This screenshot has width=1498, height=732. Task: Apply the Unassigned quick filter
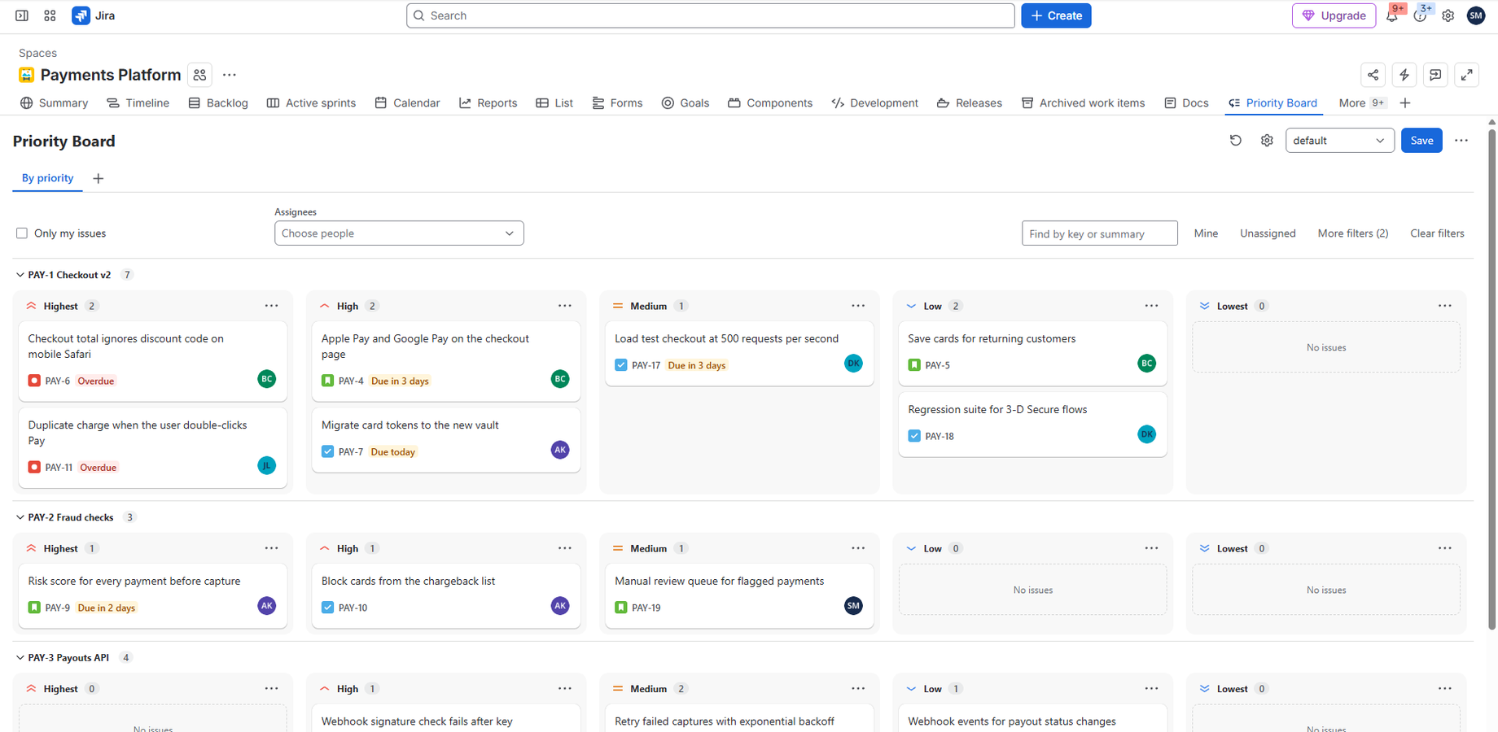point(1268,233)
